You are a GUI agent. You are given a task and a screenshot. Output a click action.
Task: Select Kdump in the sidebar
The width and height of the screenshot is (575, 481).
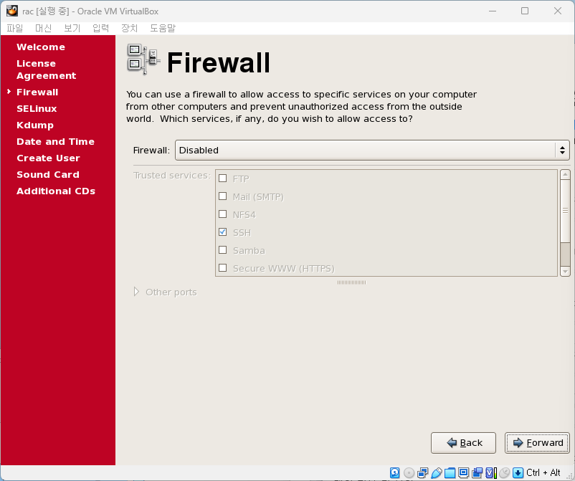coord(35,125)
